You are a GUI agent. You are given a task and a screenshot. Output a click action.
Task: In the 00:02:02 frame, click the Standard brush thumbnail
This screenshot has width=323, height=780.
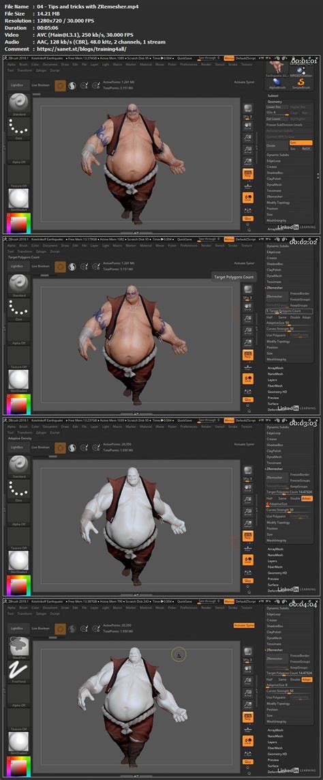coord(18,285)
